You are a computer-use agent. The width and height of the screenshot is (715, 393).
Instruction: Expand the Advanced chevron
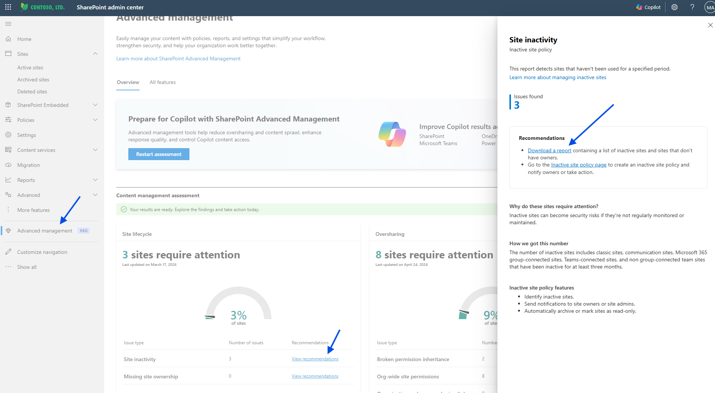(x=95, y=195)
